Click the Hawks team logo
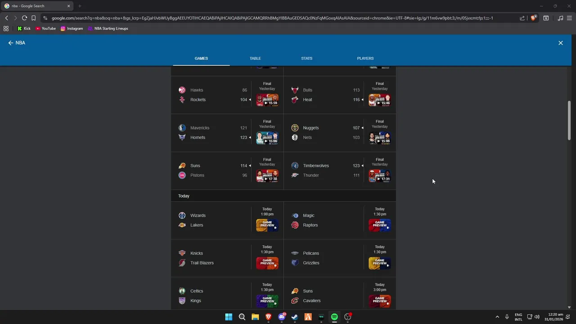 pyautogui.click(x=182, y=90)
